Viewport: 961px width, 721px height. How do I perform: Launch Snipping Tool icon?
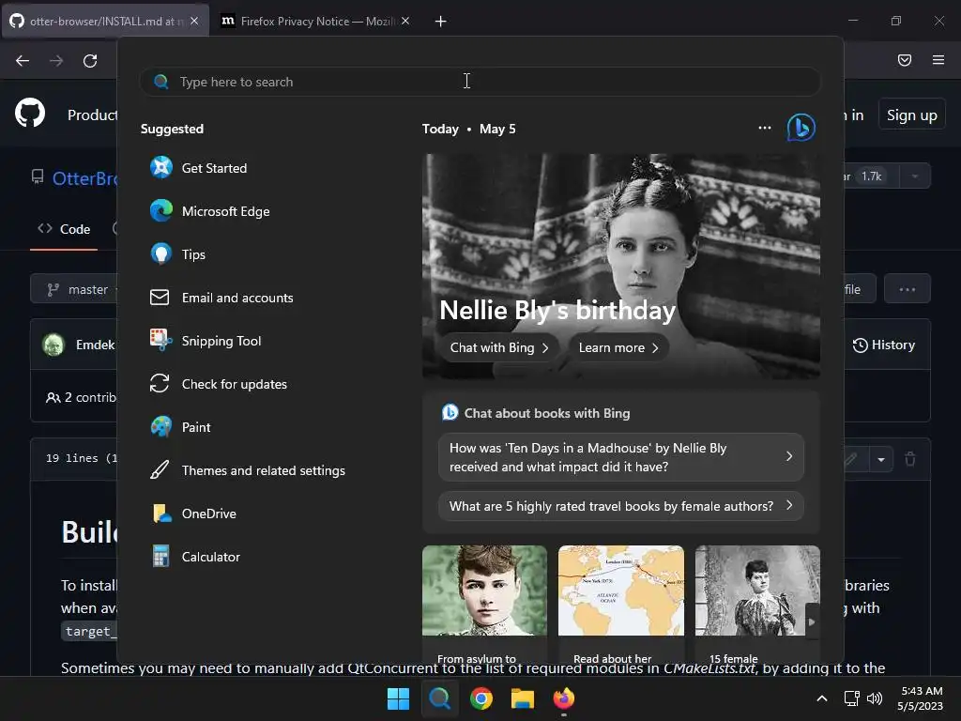(x=161, y=340)
